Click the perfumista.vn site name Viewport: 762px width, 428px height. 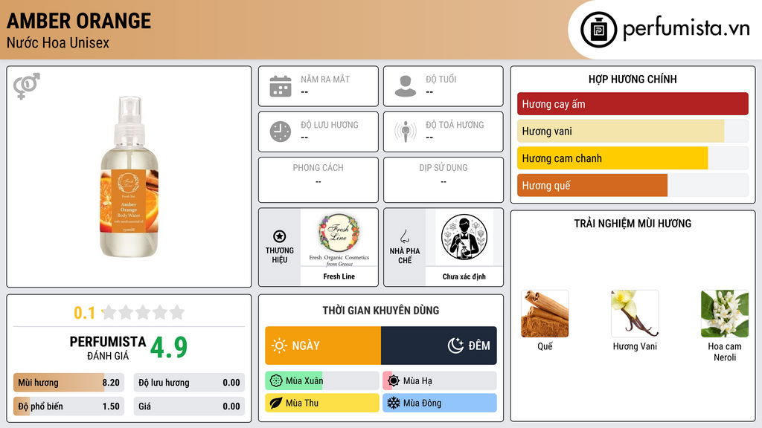pos(686,28)
